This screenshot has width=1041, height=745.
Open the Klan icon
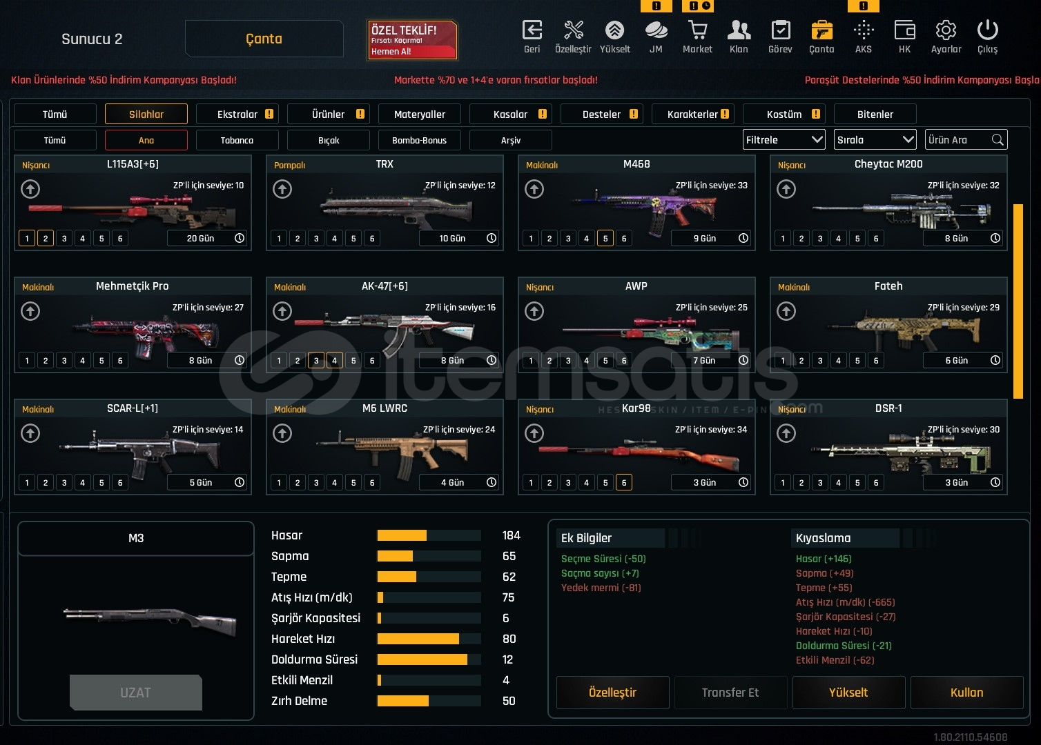click(739, 30)
